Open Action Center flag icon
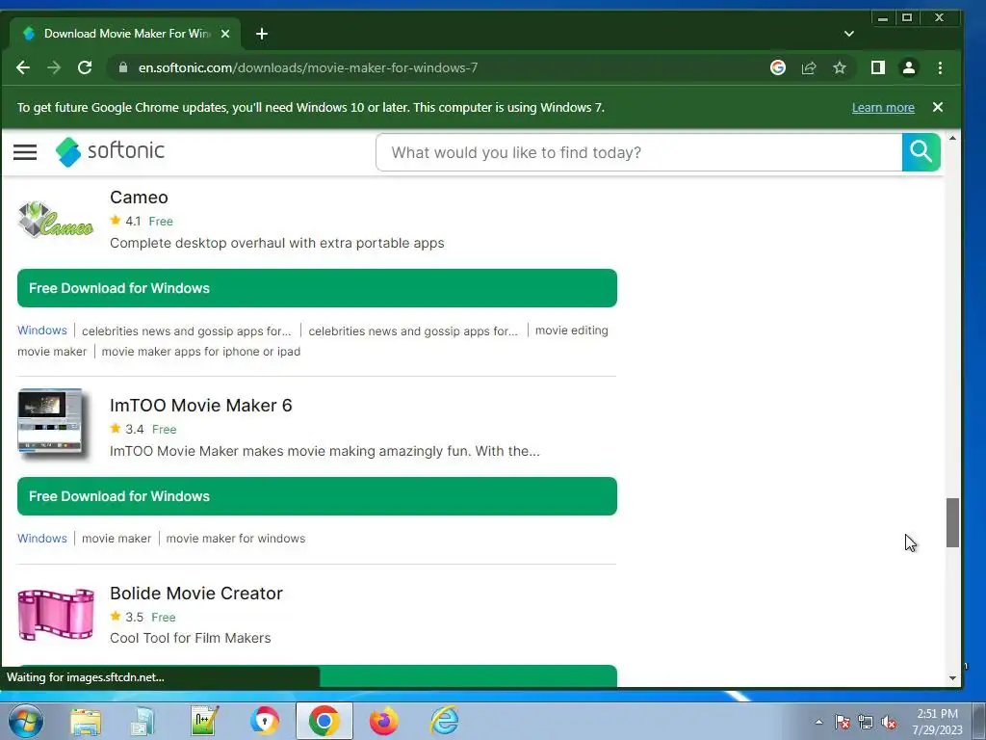The image size is (986, 740). coord(843,723)
